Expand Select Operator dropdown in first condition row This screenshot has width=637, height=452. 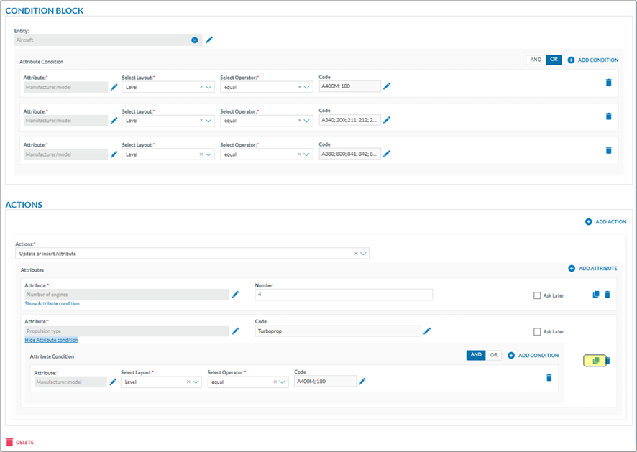pos(307,87)
